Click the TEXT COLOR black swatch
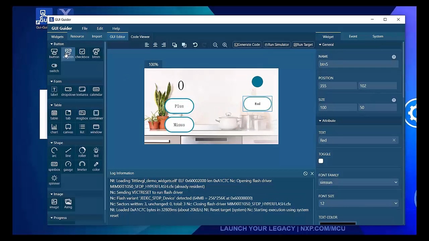This screenshot has height=241, width=429. click(338, 223)
